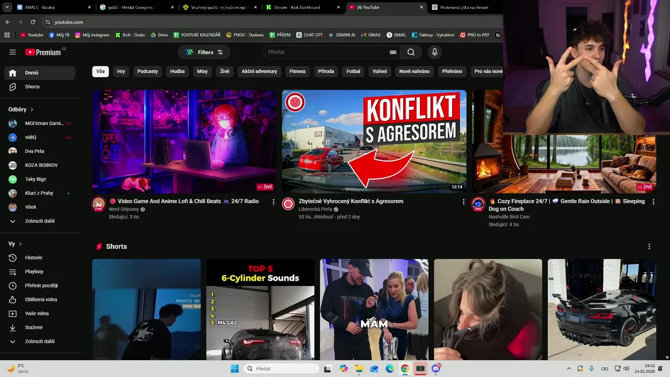This screenshot has height=377, width=670.
Task: Open weather widget showing 5°C Jasno
Action: tap(17, 369)
